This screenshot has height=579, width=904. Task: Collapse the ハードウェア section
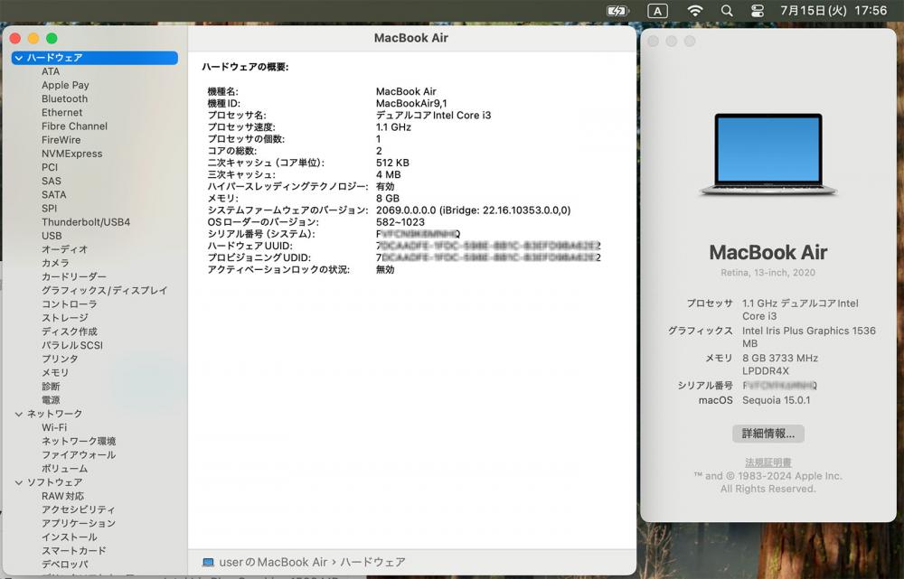18,58
